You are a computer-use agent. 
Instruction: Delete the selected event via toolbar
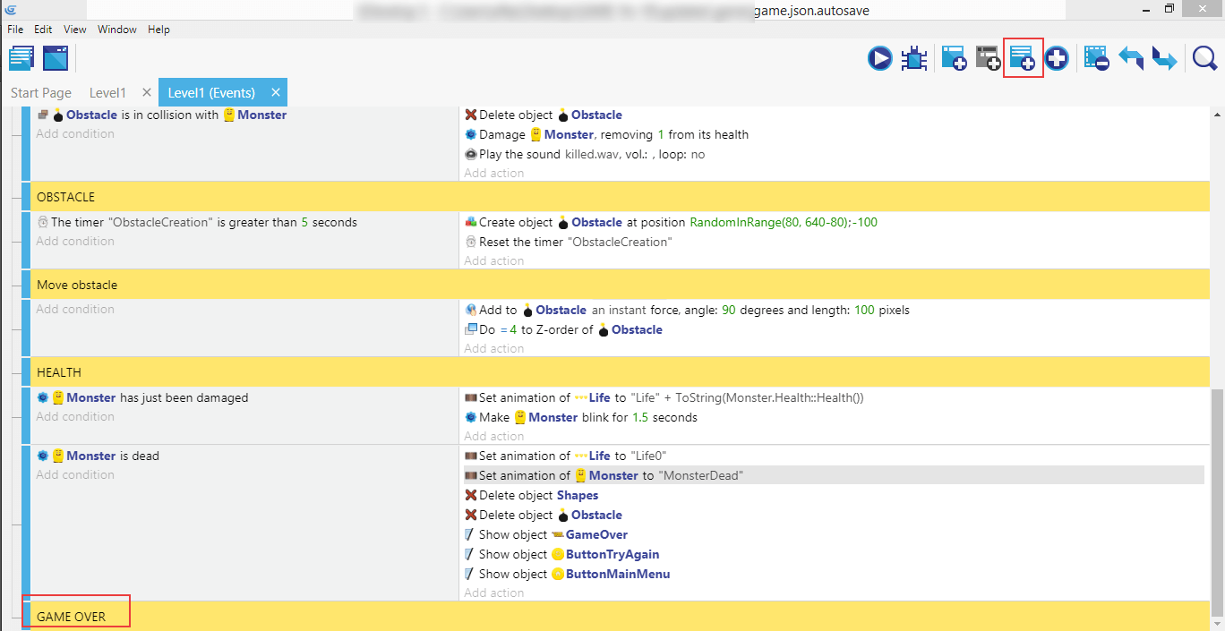[1096, 59]
